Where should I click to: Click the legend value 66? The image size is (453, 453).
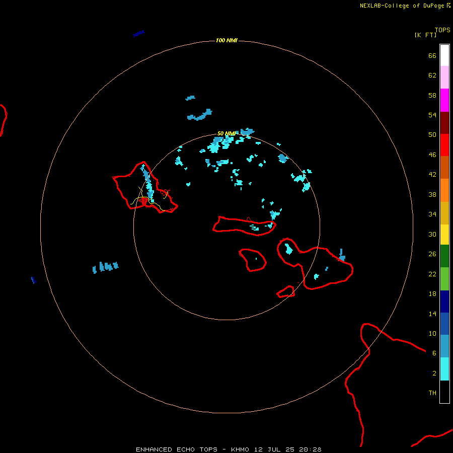click(432, 56)
